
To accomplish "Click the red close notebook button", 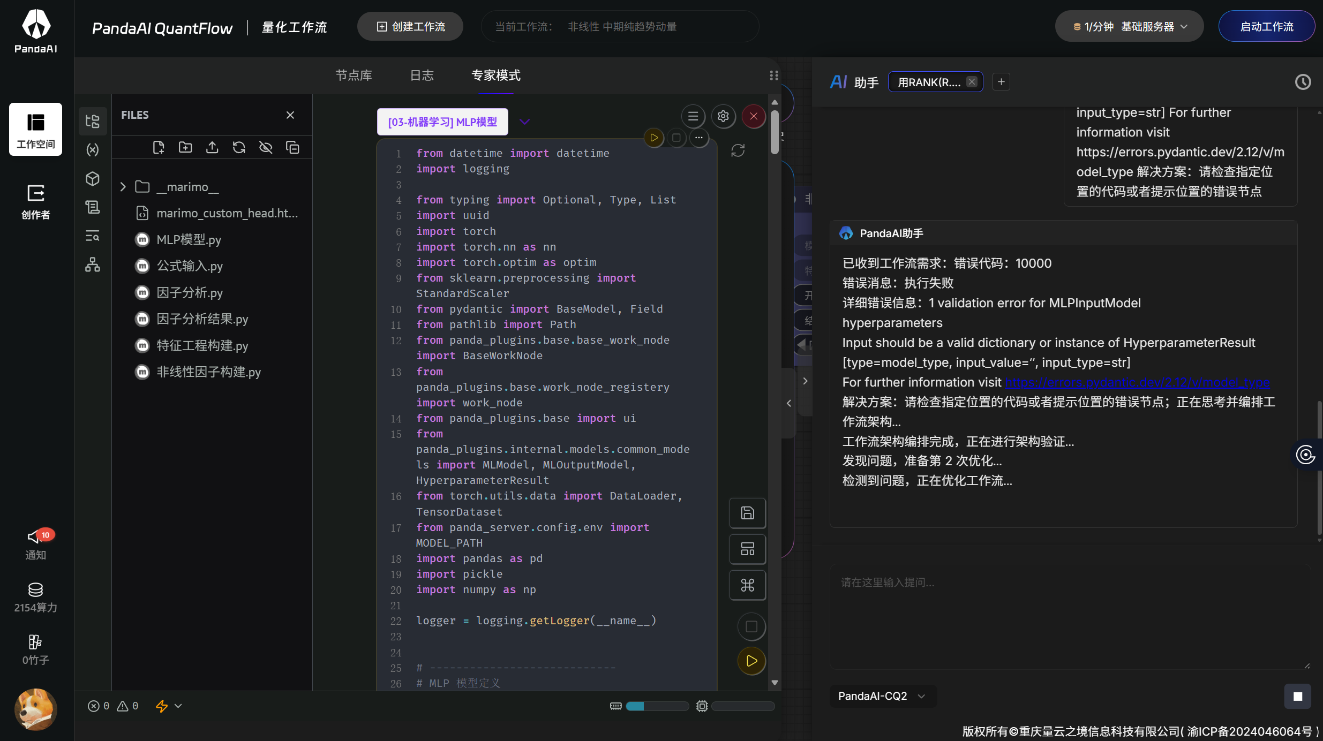I will pyautogui.click(x=754, y=116).
